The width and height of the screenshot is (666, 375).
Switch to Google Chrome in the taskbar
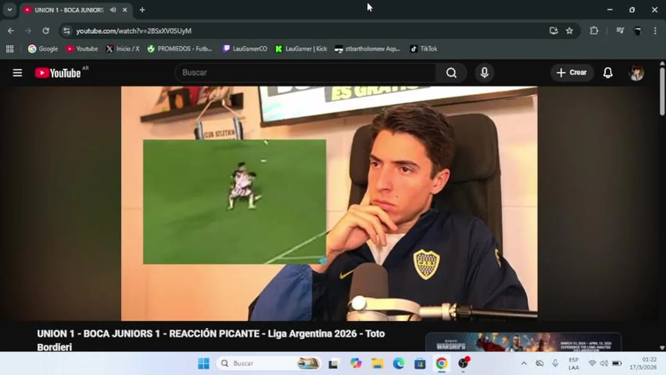[x=441, y=364]
